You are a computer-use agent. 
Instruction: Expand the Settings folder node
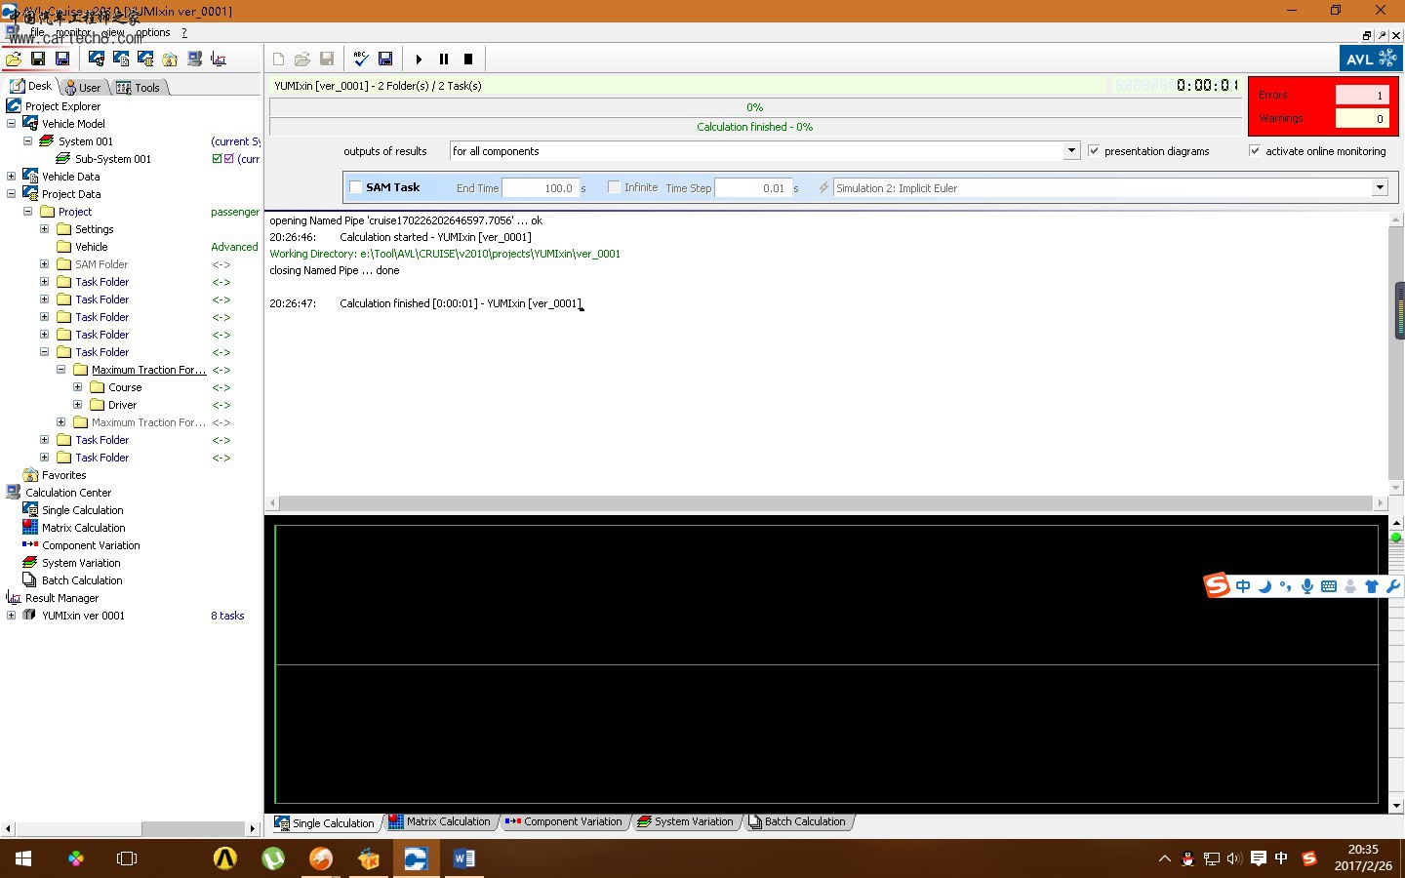[44, 229]
